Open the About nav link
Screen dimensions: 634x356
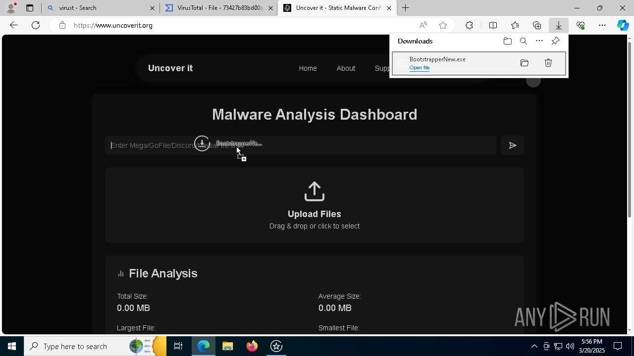346,68
